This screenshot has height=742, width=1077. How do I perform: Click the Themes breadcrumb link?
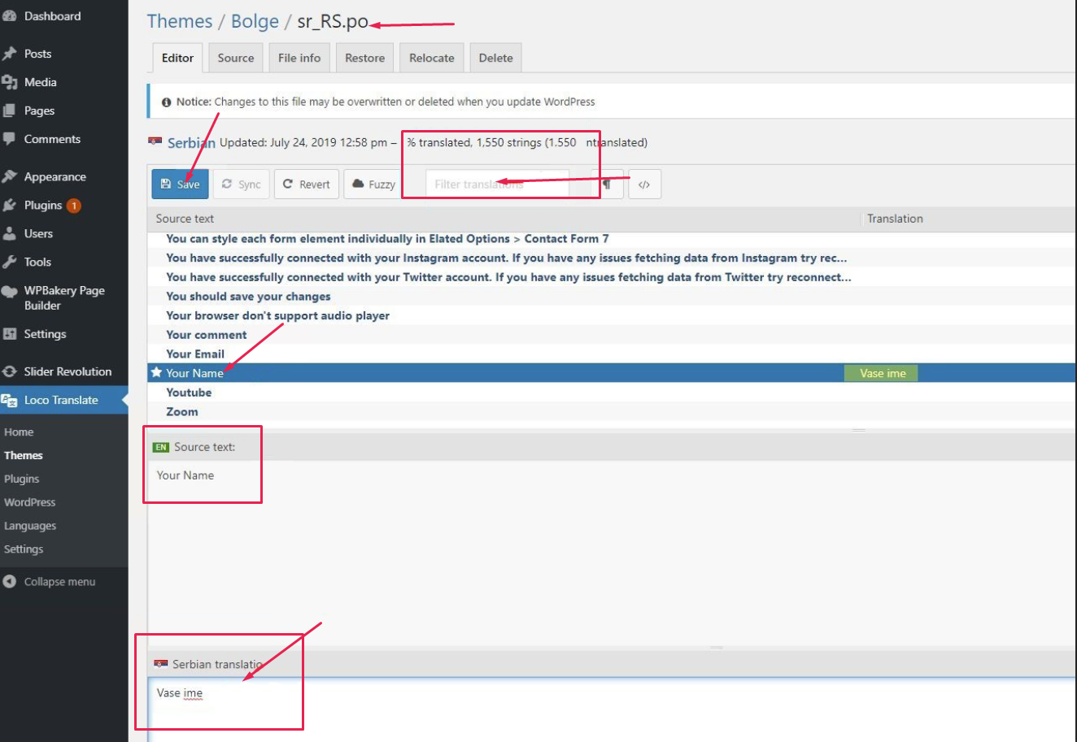180,21
